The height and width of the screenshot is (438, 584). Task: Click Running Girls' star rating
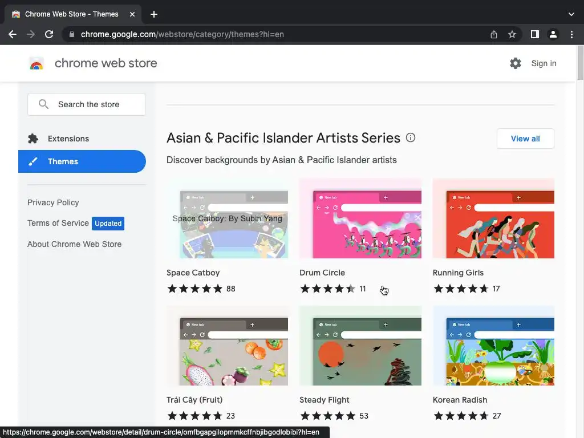click(461, 289)
